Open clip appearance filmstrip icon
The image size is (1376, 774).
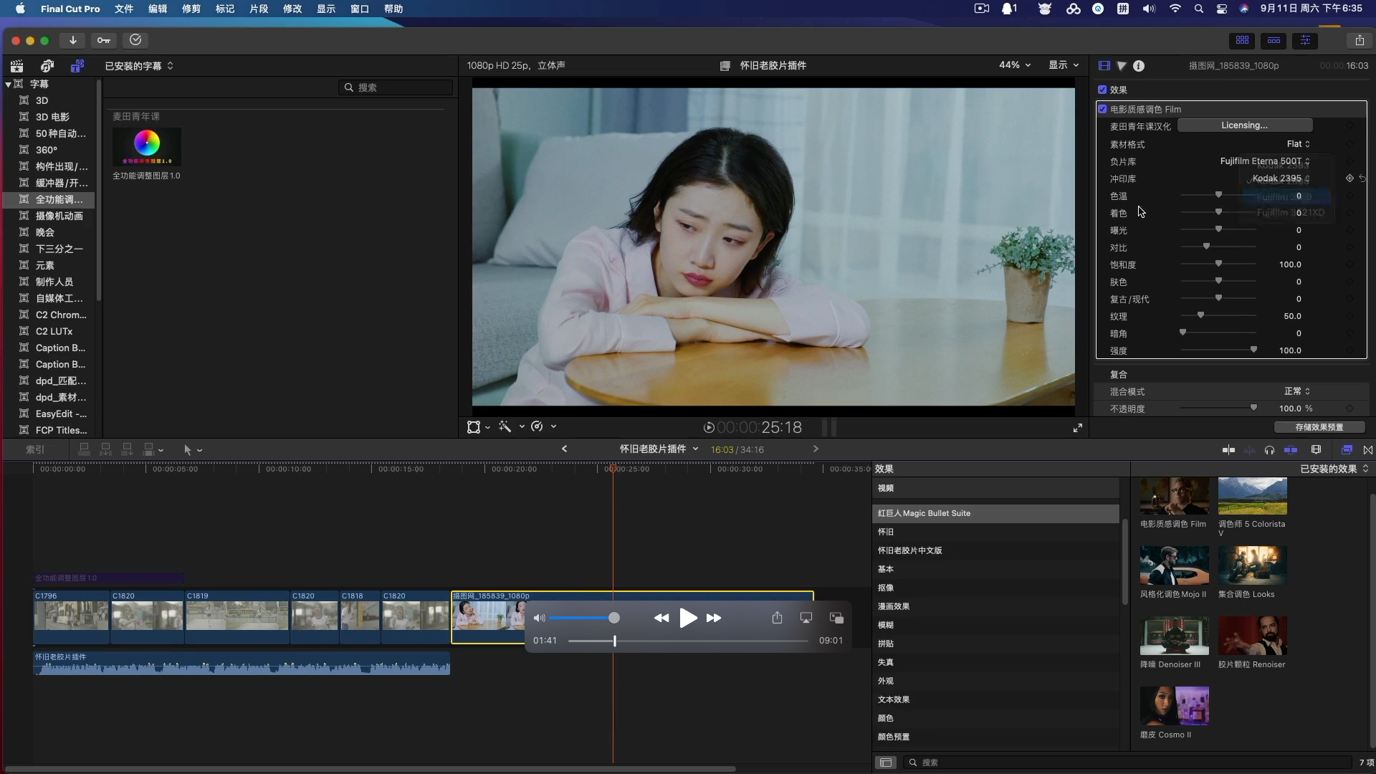[x=1316, y=450]
